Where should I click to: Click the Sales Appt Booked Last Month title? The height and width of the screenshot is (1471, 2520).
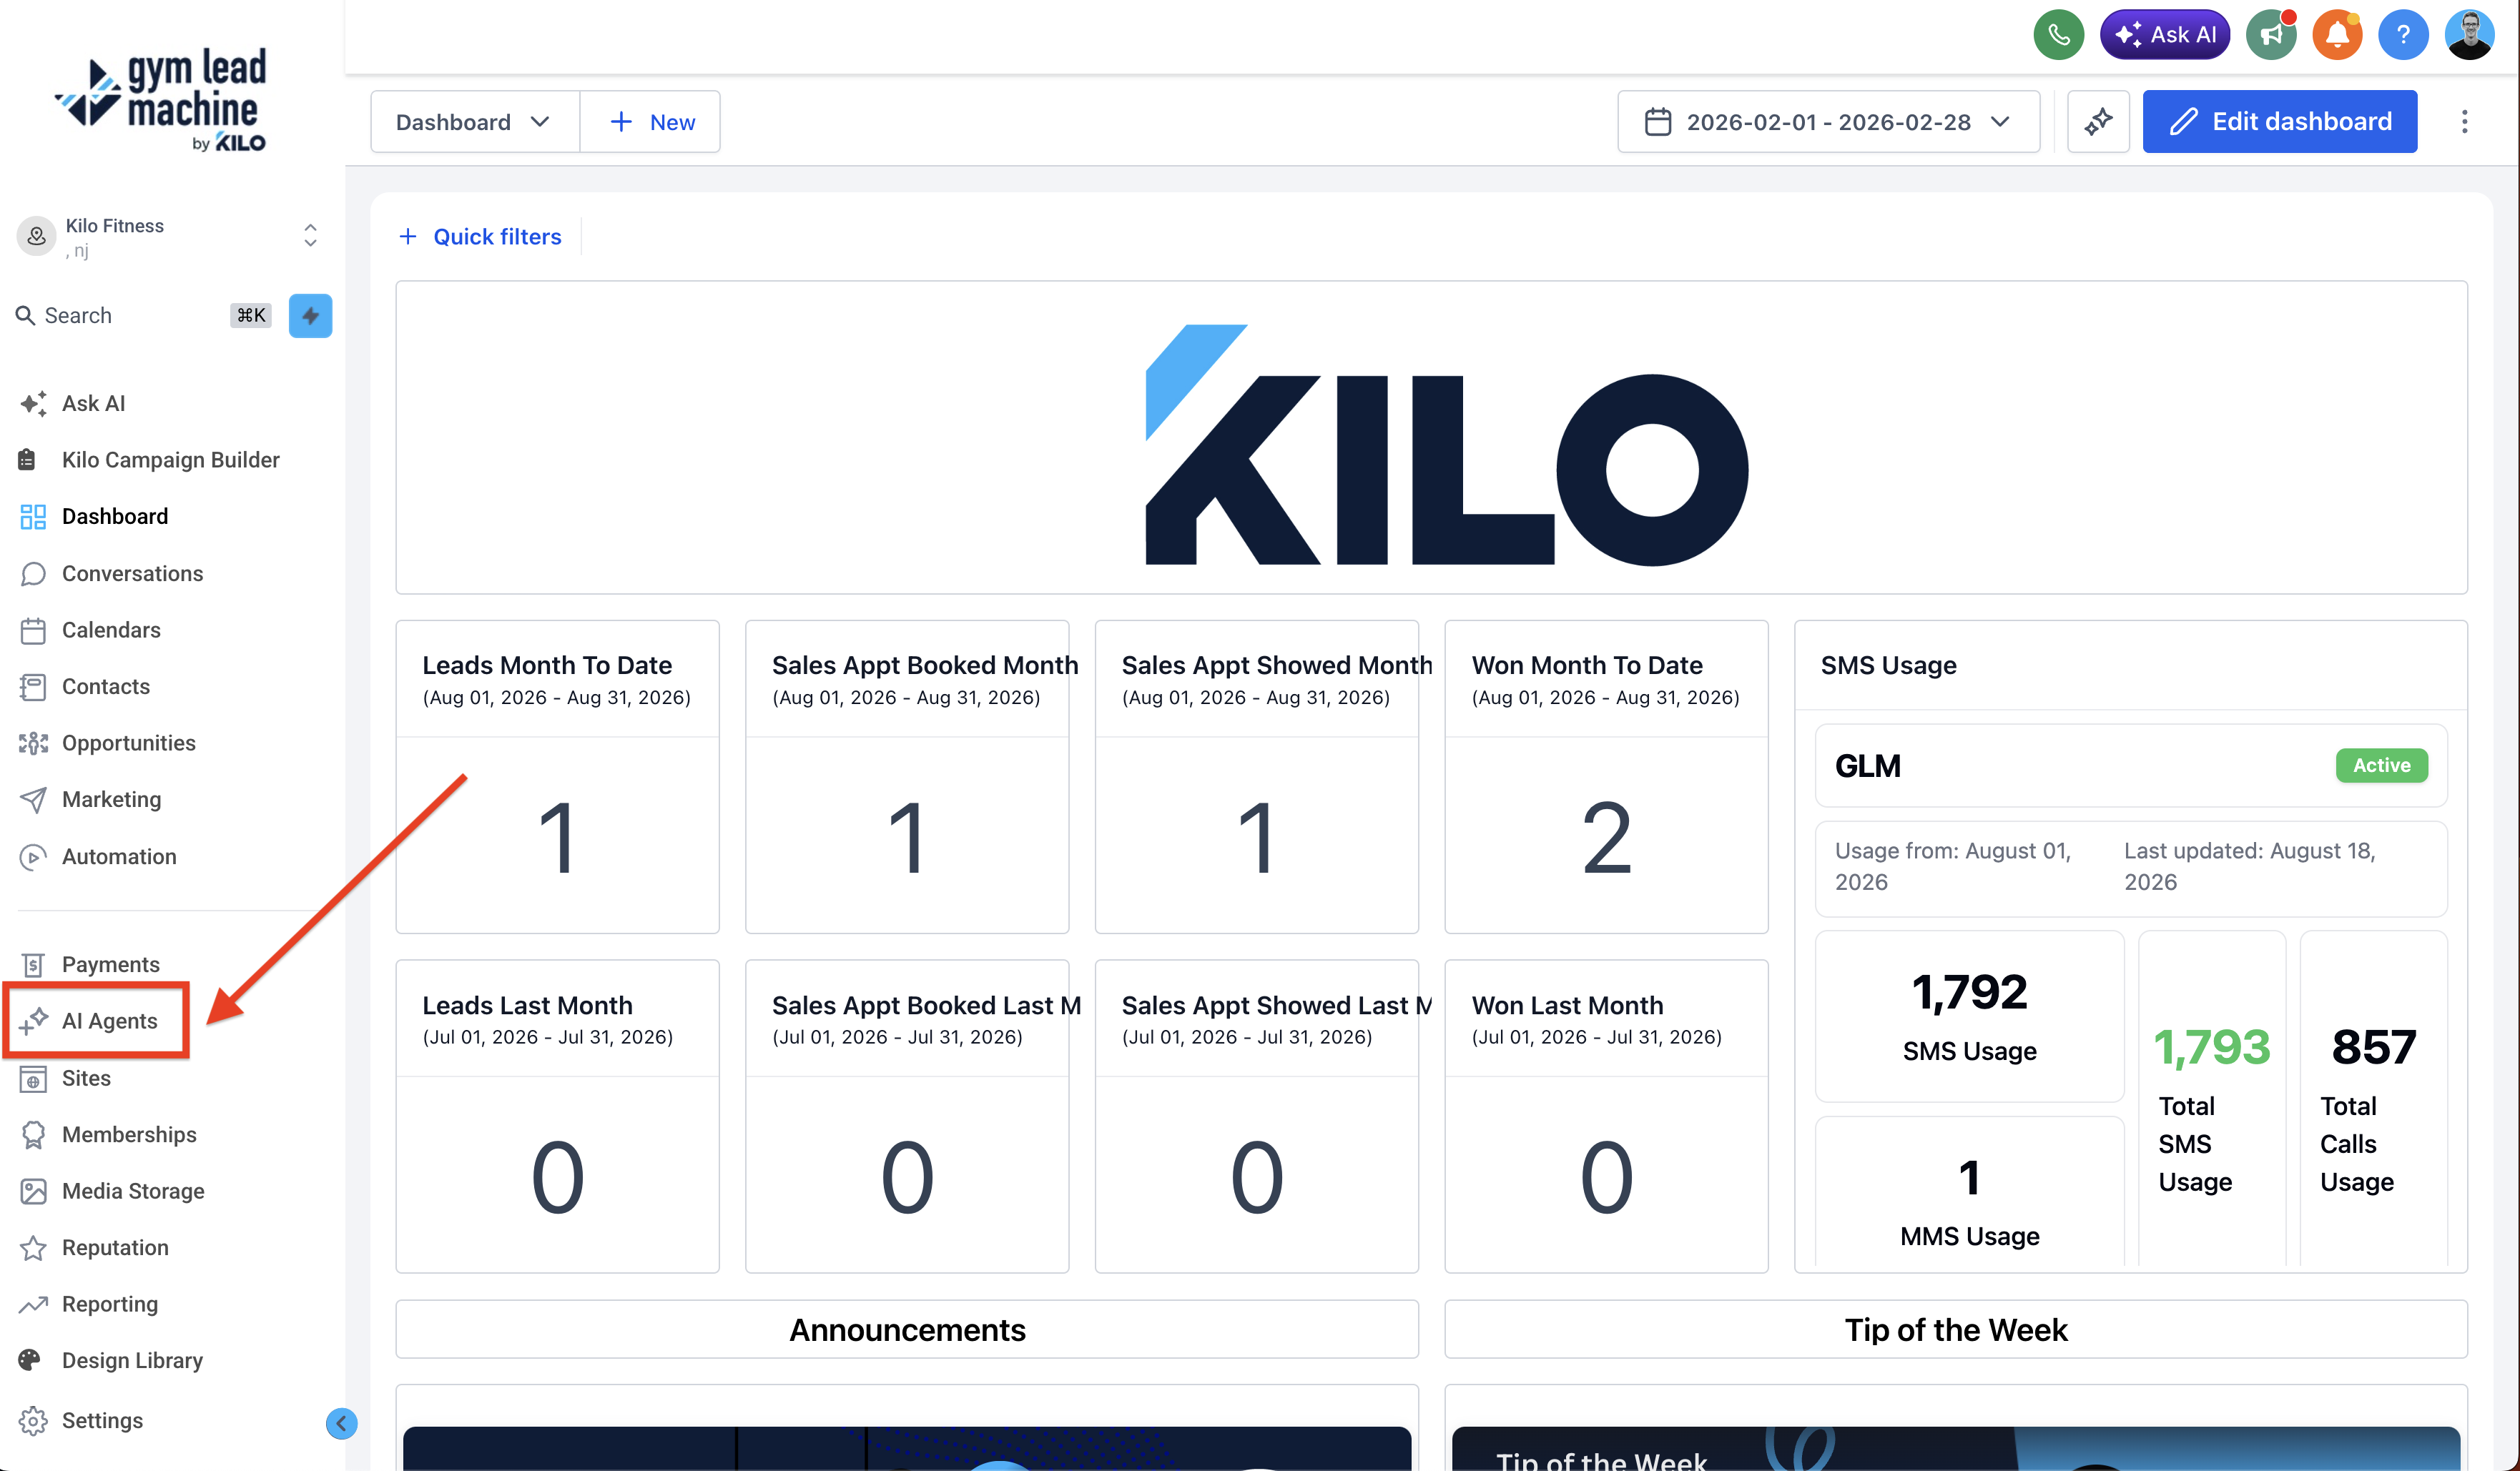926,1005
